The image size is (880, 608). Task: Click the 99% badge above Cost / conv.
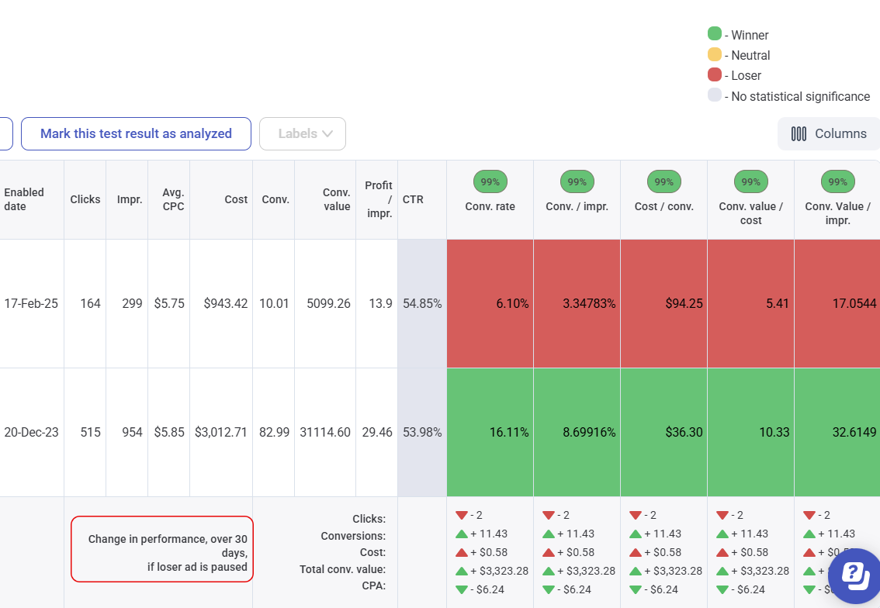click(x=663, y=181)
